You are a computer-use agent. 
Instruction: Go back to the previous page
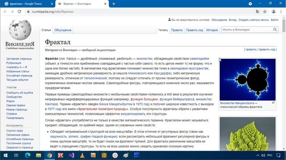(5, 12)
